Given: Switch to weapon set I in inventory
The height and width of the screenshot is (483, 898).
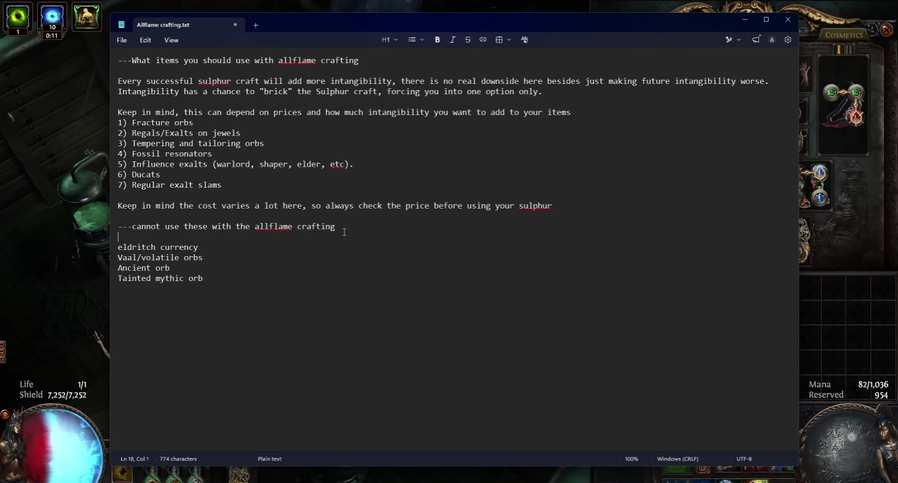Looking at the screenshot, I should [x=838, y=49].
